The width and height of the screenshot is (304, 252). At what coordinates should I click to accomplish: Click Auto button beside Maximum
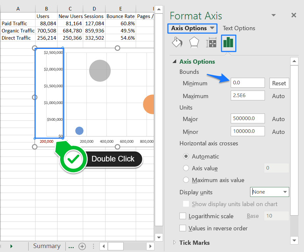point(278,96)
